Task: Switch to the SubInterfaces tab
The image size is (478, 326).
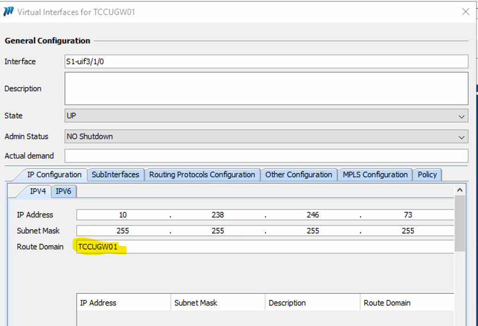Action: tap(115, 174)
